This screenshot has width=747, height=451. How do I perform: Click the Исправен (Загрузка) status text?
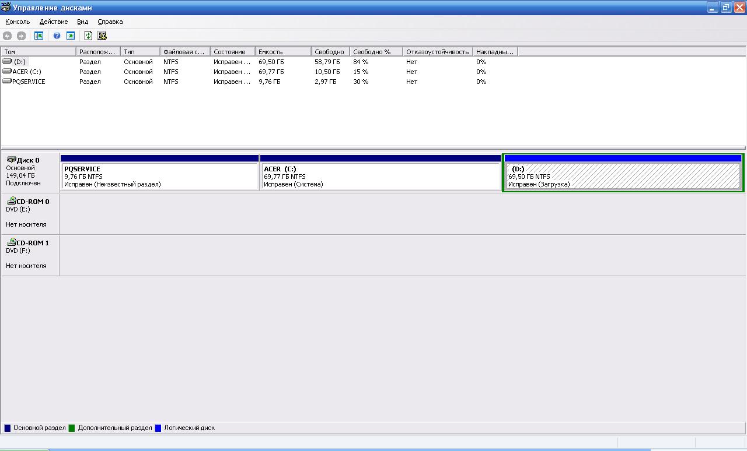click(x=539, y=184)
